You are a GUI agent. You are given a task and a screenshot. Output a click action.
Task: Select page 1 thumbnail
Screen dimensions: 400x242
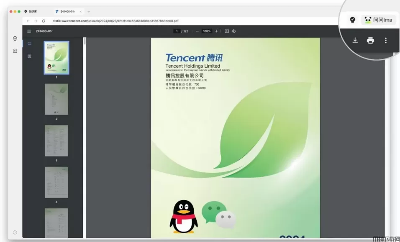(x=56, y=58)
